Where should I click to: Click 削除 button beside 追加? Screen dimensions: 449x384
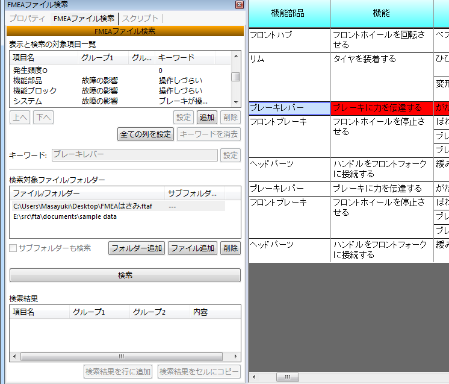coord(231,118)
